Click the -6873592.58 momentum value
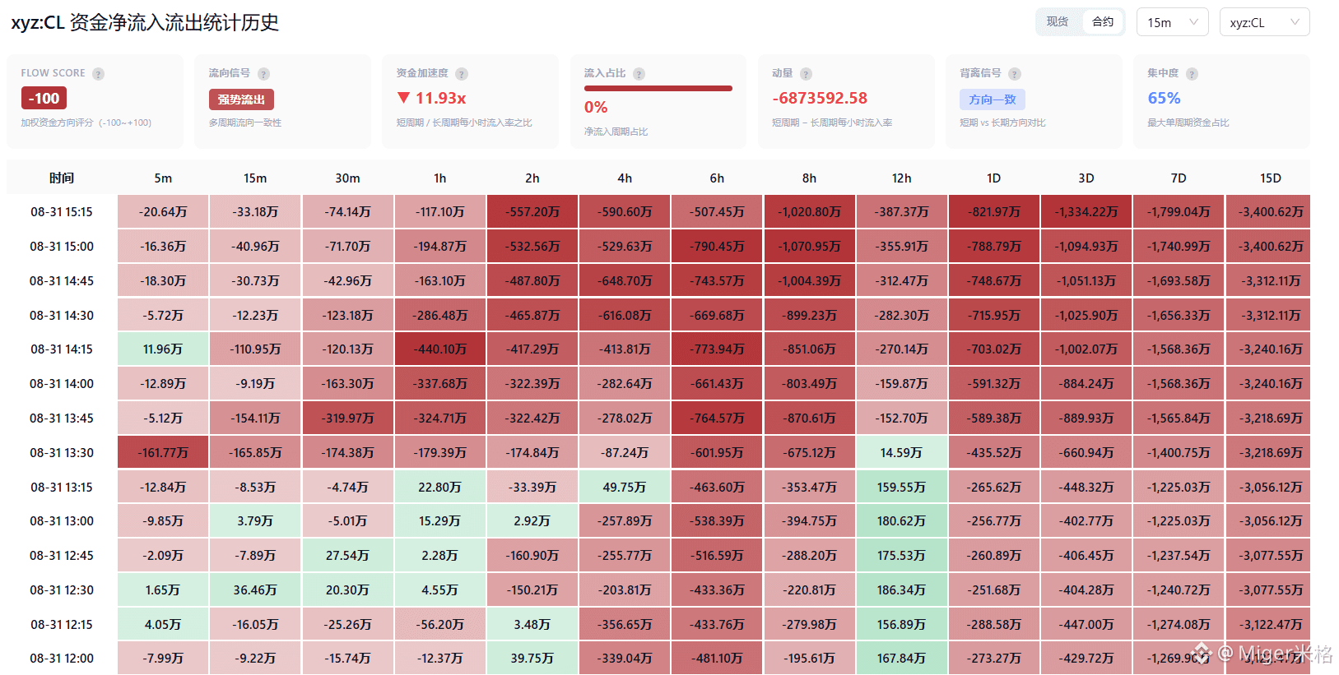This screenshot has height=675, width=1339. click(820, 99)
